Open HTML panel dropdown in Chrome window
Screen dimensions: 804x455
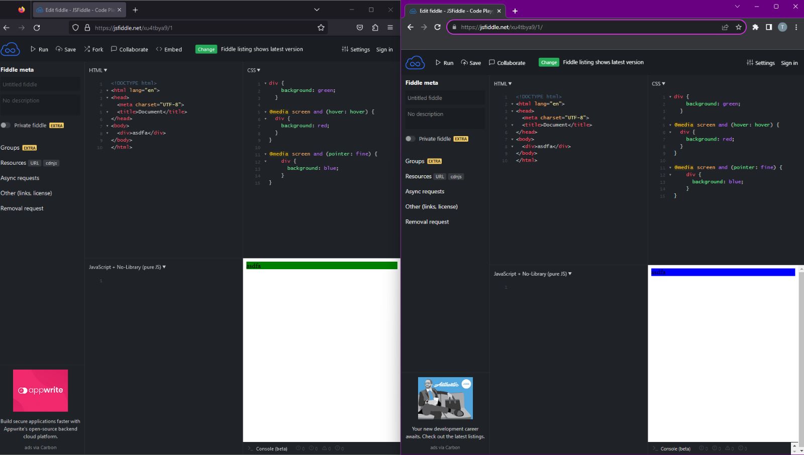coord(503,84)
